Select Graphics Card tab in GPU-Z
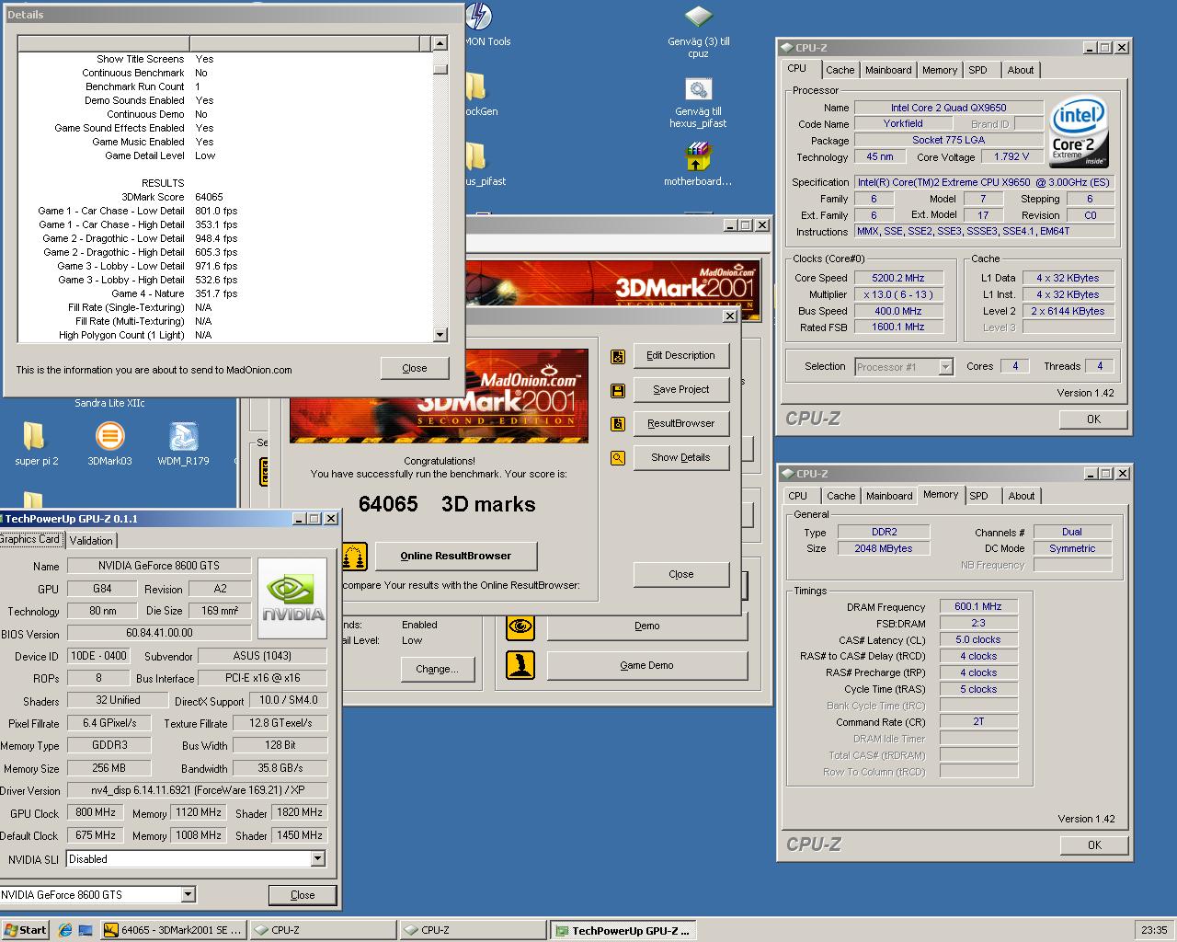Image resolution: width=1177 pixels, height=942 pixels. pyautogui.click(x=29, y=539)
